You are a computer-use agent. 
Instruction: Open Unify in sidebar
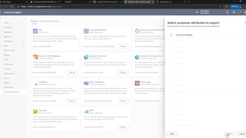coord(6,60)
